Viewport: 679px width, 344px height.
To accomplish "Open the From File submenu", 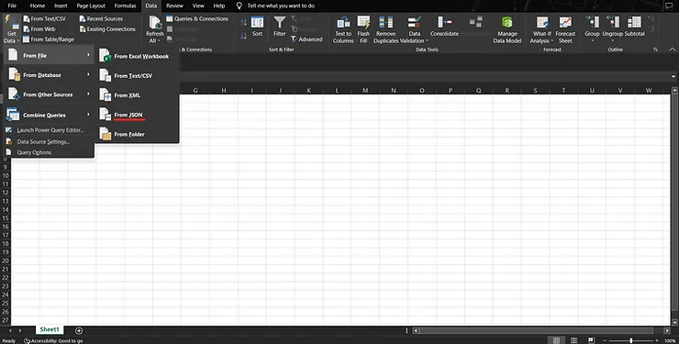I will (x=50, y=55).
